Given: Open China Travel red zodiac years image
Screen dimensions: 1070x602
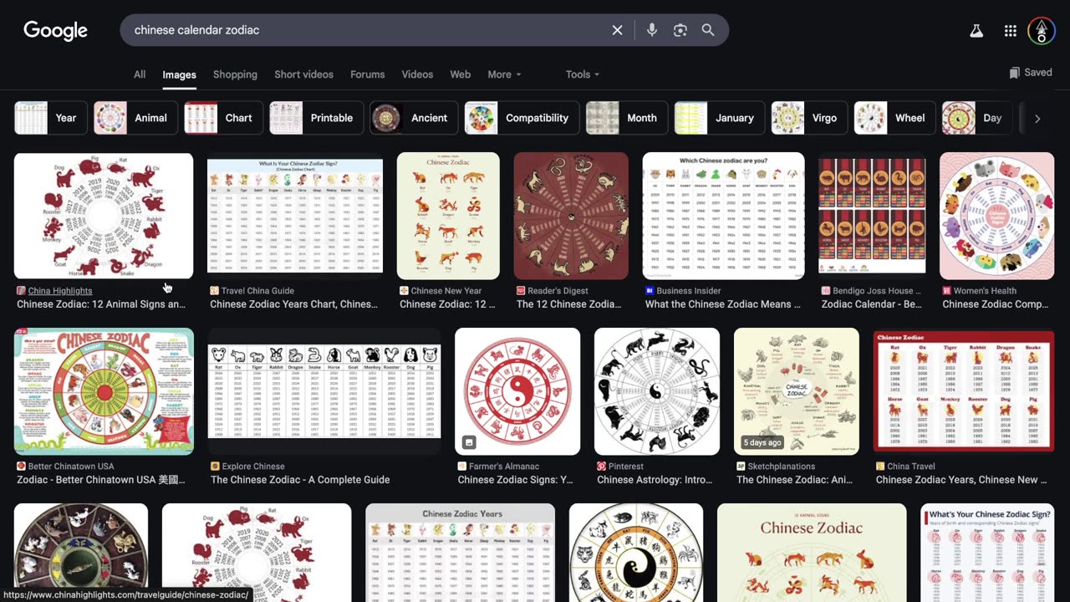Looking at the screenshot, I should pos(964,391).
